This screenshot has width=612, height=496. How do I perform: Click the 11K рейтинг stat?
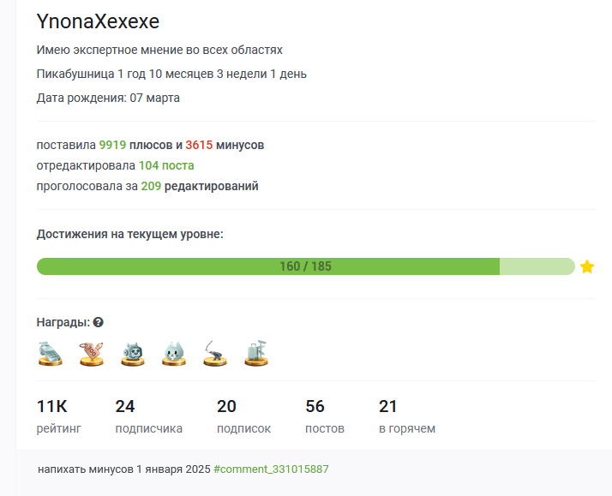pyautogui.click(x=58, y=415)
